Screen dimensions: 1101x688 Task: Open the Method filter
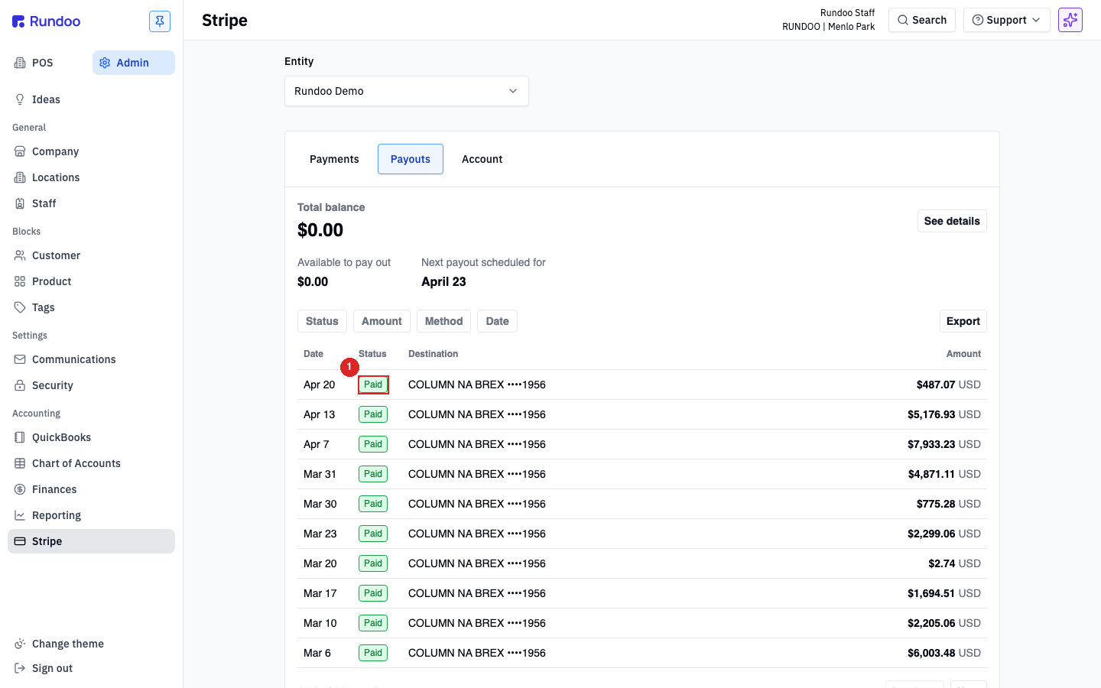443,321
